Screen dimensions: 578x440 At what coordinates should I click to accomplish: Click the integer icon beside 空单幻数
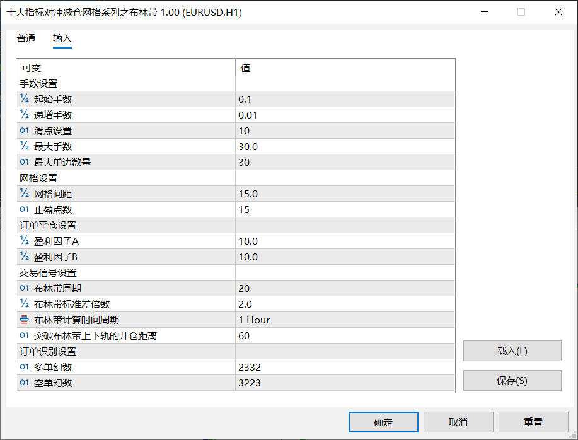pos(25,383)
